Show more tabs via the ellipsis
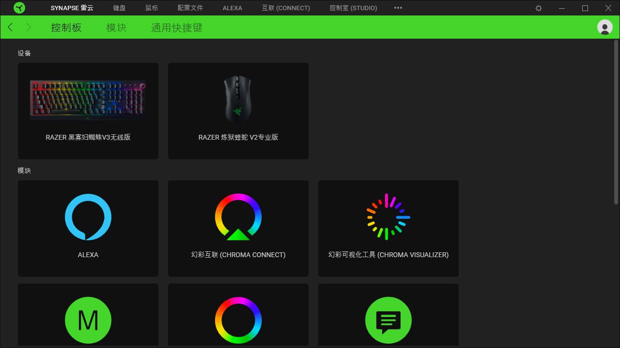This screenshot has width=620, height=348. [x=398, y=8]
